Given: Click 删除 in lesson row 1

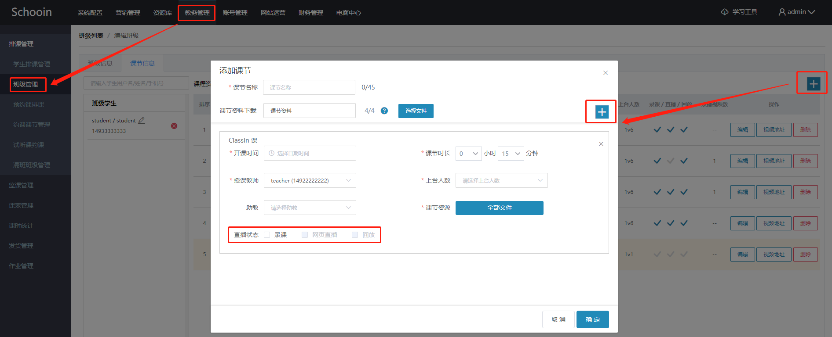Looking at the screenshot, I should click(x=806, y=130).
